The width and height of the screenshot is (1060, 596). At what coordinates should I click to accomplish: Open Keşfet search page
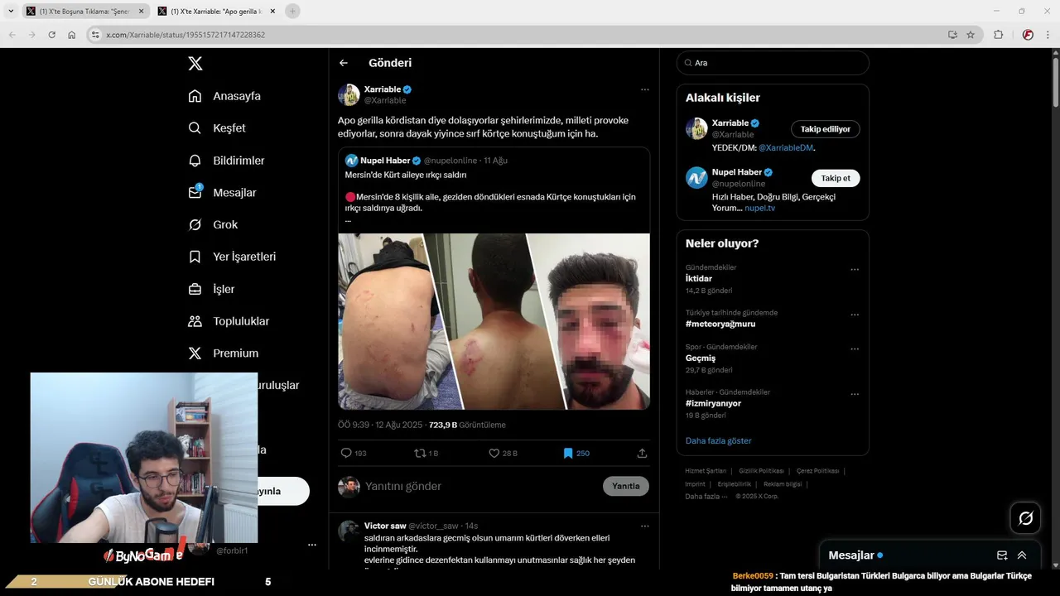[217, 128]
